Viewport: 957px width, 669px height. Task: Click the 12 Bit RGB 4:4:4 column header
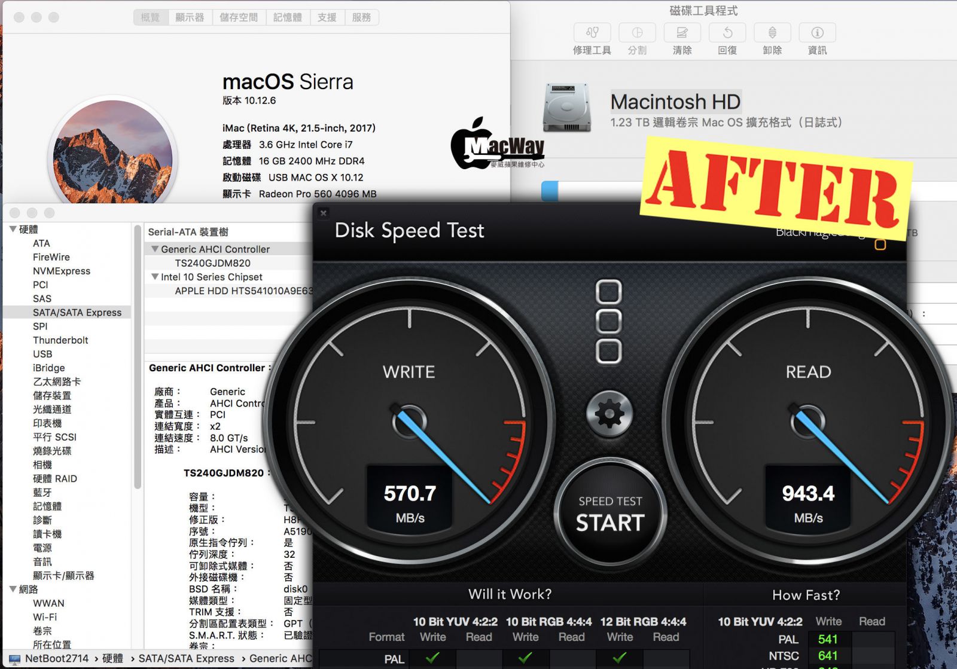(643, 622)
